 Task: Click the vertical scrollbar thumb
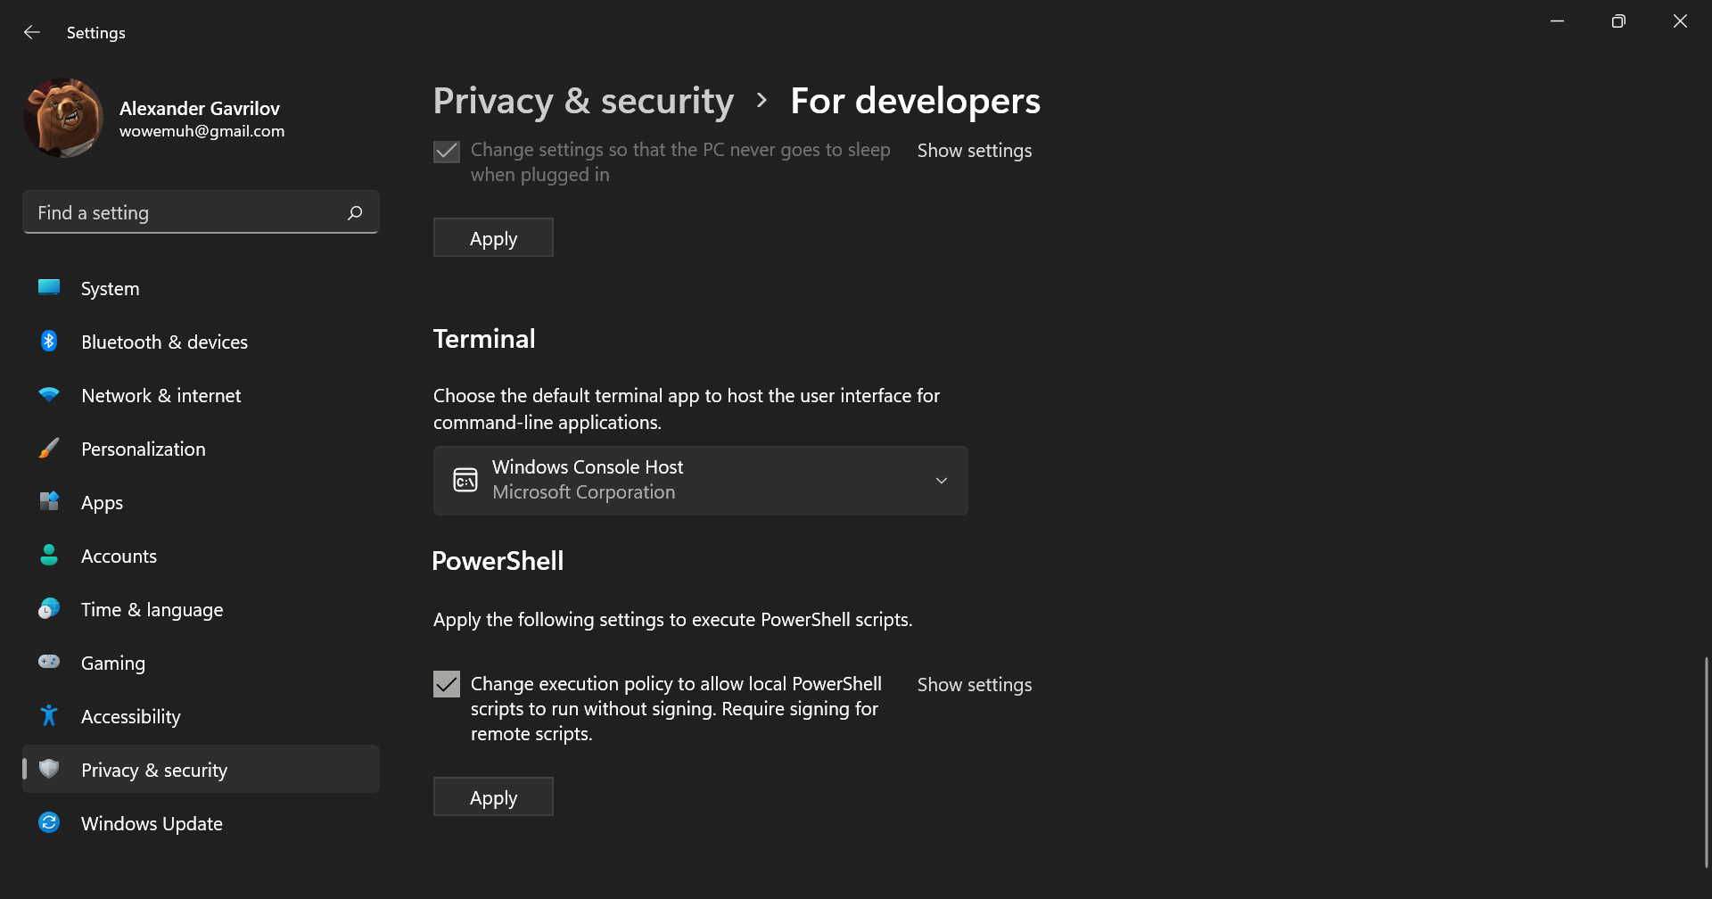click(1706, 763)
